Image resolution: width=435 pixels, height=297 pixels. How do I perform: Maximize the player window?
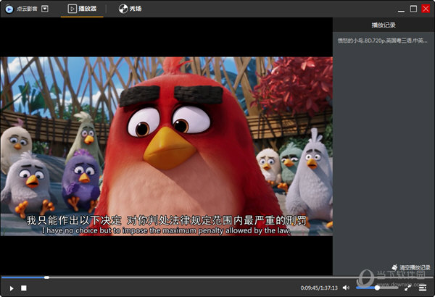point(413,9)
